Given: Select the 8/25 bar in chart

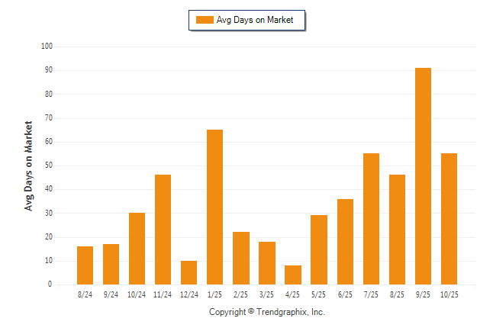Looking at the screenshot, I should (x=397, y=230).
